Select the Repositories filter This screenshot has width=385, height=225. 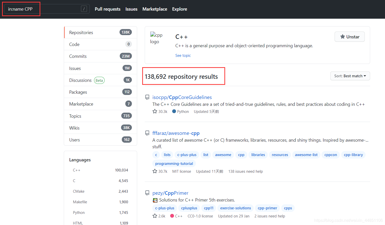pyautogui.click(x=101, y=32)
